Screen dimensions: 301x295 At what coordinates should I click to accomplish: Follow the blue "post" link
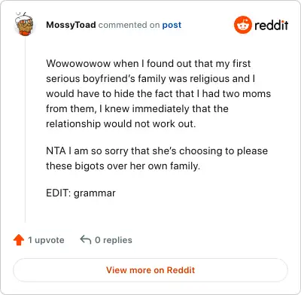click(172, 25)
